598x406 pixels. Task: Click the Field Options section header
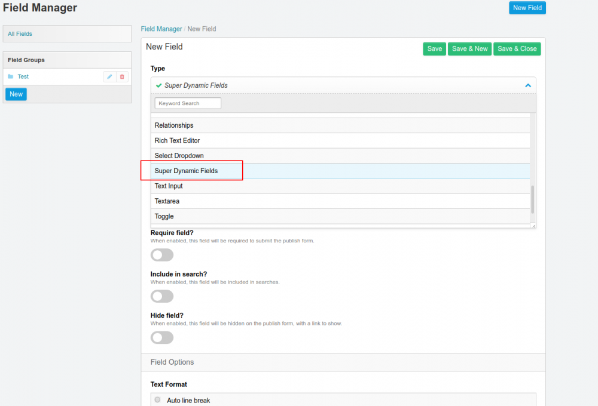[343, 362]
